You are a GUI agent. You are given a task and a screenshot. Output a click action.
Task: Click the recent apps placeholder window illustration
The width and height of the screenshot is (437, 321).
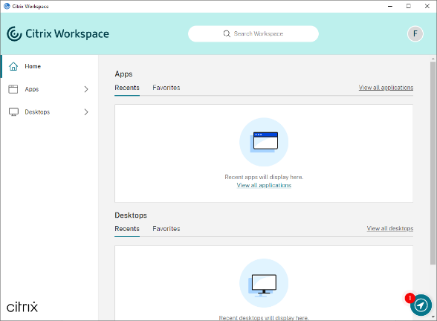[264, 142]
